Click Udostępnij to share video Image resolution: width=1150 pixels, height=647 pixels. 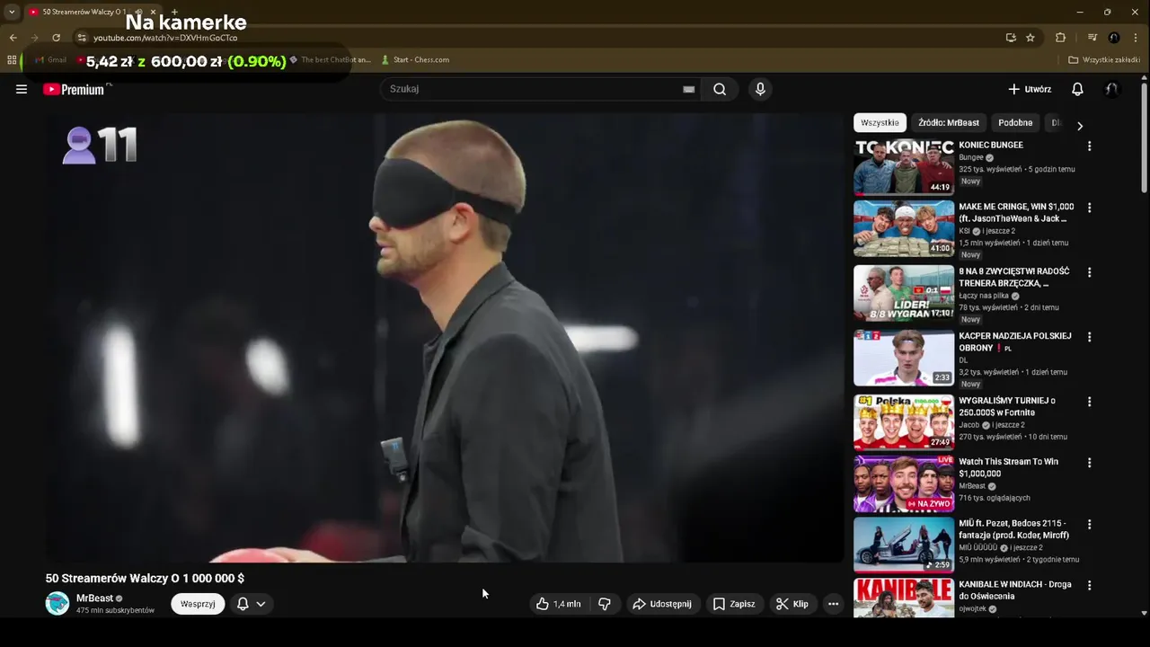pyautogui.click(x=662, y=604)
